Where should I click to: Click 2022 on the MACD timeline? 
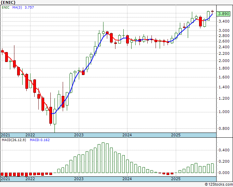tap(30, 179)
